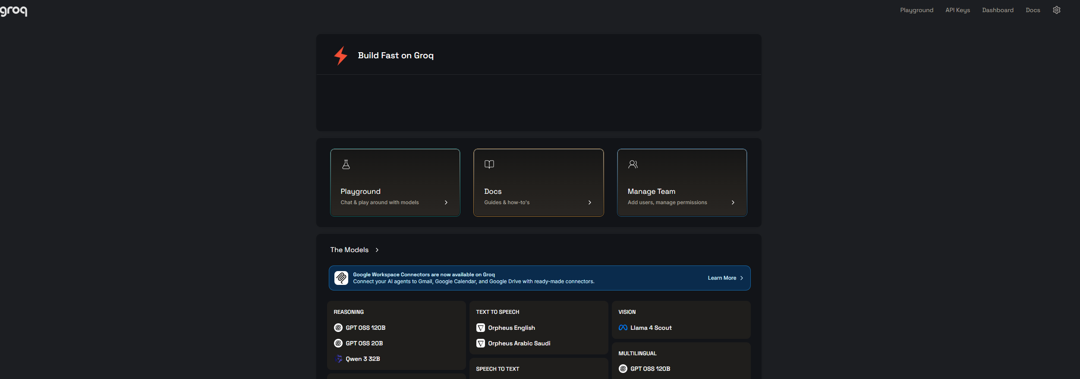The height and width of the screenshot is (379, 1080).
Task: Open the settings gear icon
Action: pyautogui.click(x=1056, y=10)
